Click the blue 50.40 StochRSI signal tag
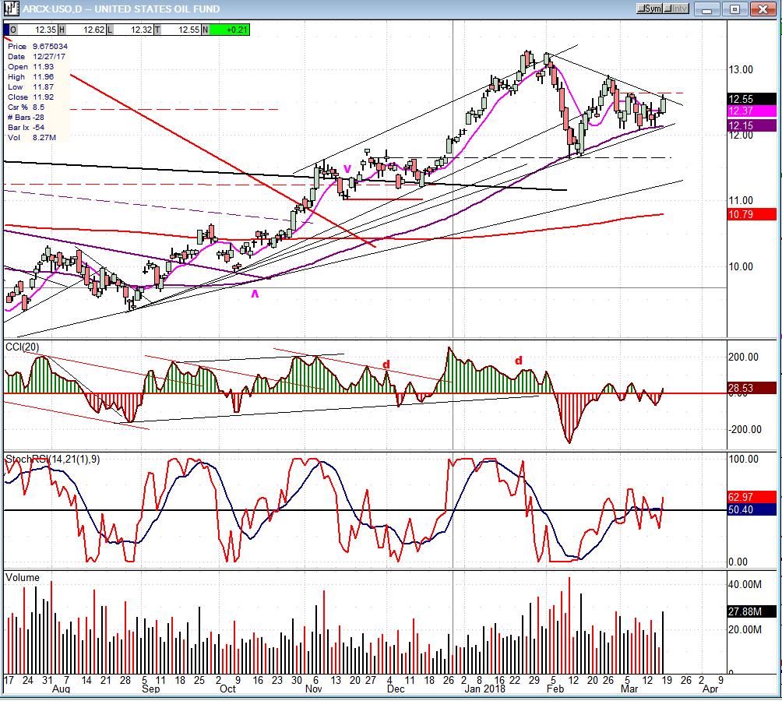 752,509
